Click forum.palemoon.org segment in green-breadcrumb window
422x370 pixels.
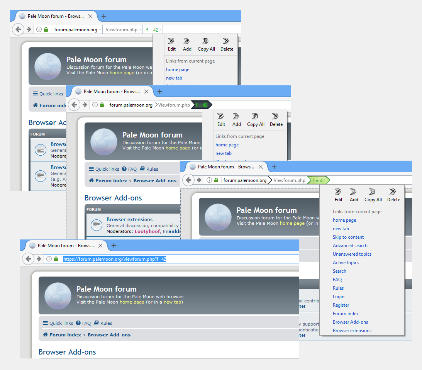245,180
